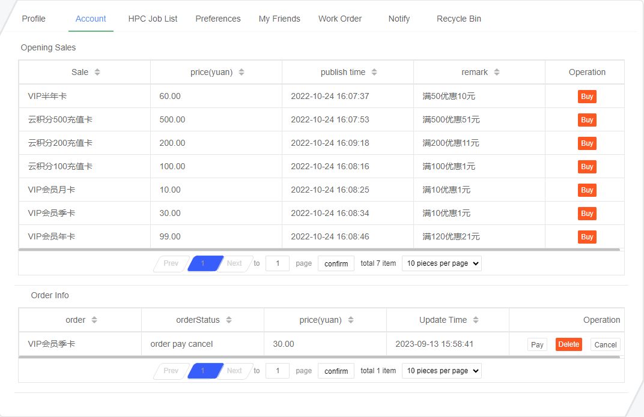This screenshot has width=644, height=417.
Task: Sort by the Sale column arrows
Action: (x=97, y=72)
